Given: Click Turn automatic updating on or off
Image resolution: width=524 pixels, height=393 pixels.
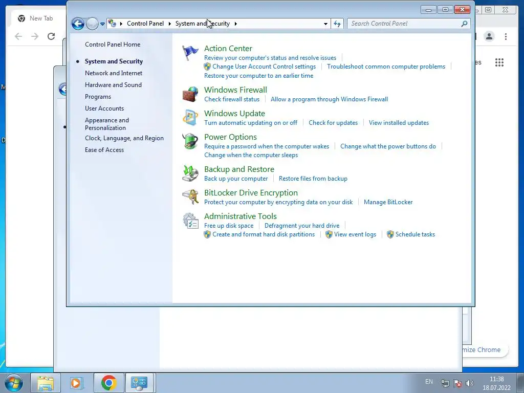Looking at the screenshot, I should (x=251, y=123).
